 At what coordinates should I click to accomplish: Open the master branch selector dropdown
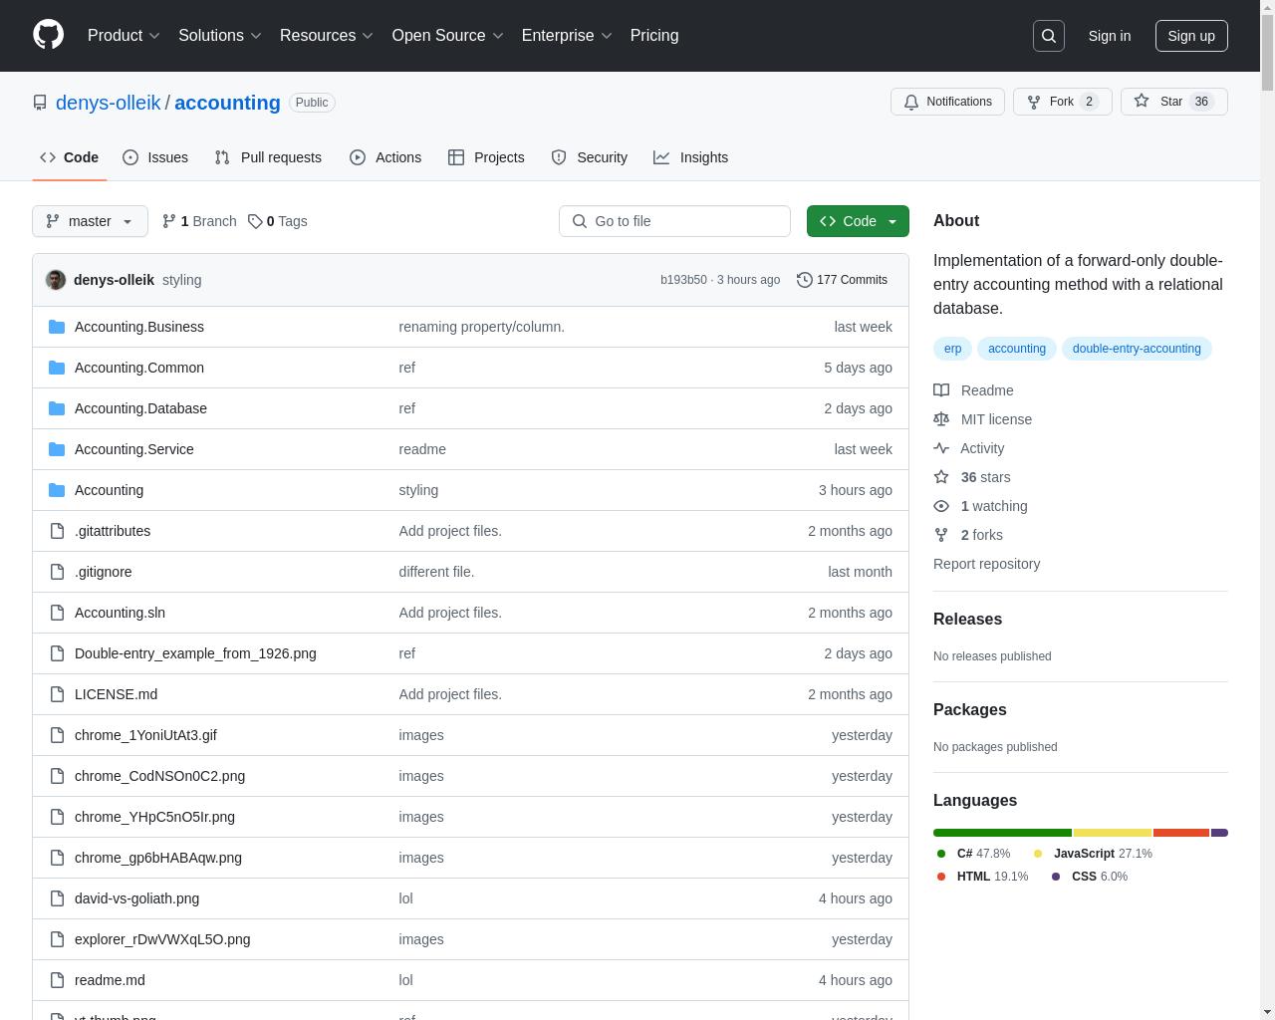(x=90, y=221)
